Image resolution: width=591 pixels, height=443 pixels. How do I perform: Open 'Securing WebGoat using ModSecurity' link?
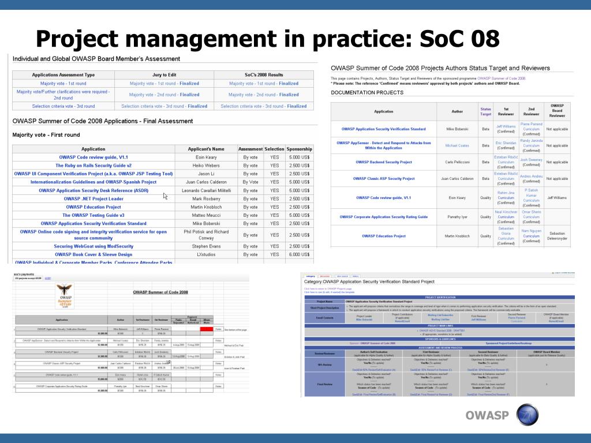click(x=93, y=246)
